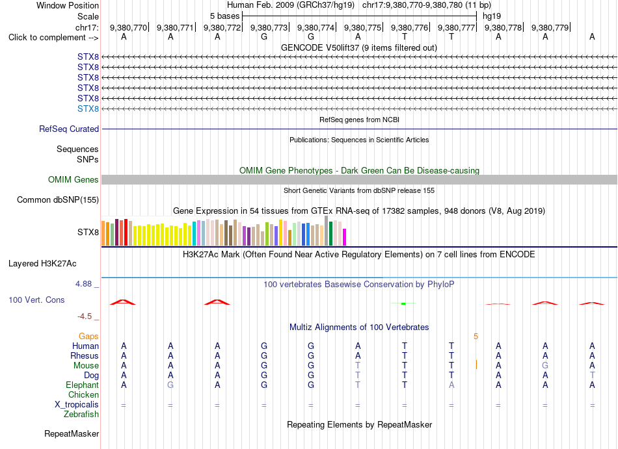Click the Window Position track label
Screen dimensions: 618x449
pyautogui.click(x=68, y=5)
